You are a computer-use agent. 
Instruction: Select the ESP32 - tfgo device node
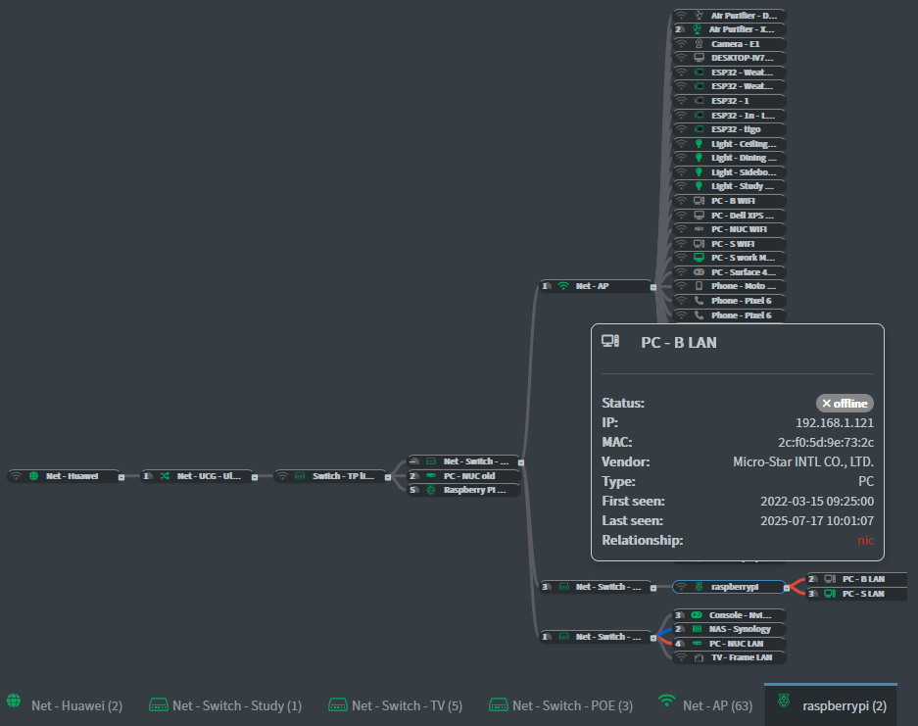click(736, 128)
